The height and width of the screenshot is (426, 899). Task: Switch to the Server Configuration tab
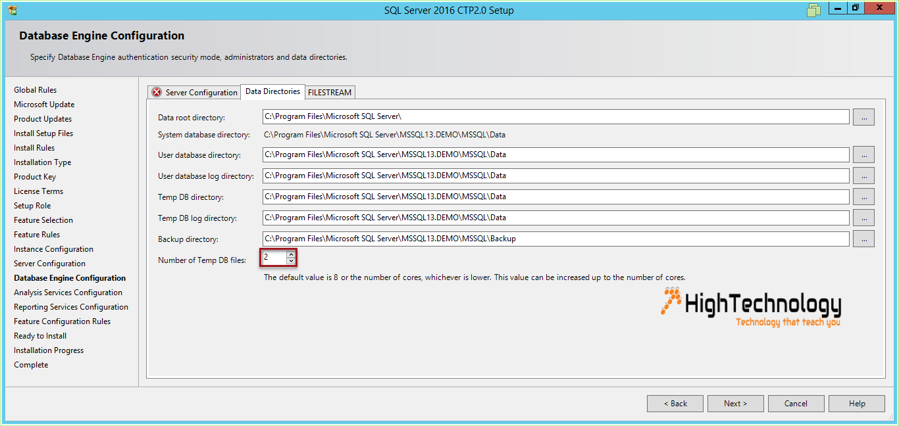coord(194,93)
